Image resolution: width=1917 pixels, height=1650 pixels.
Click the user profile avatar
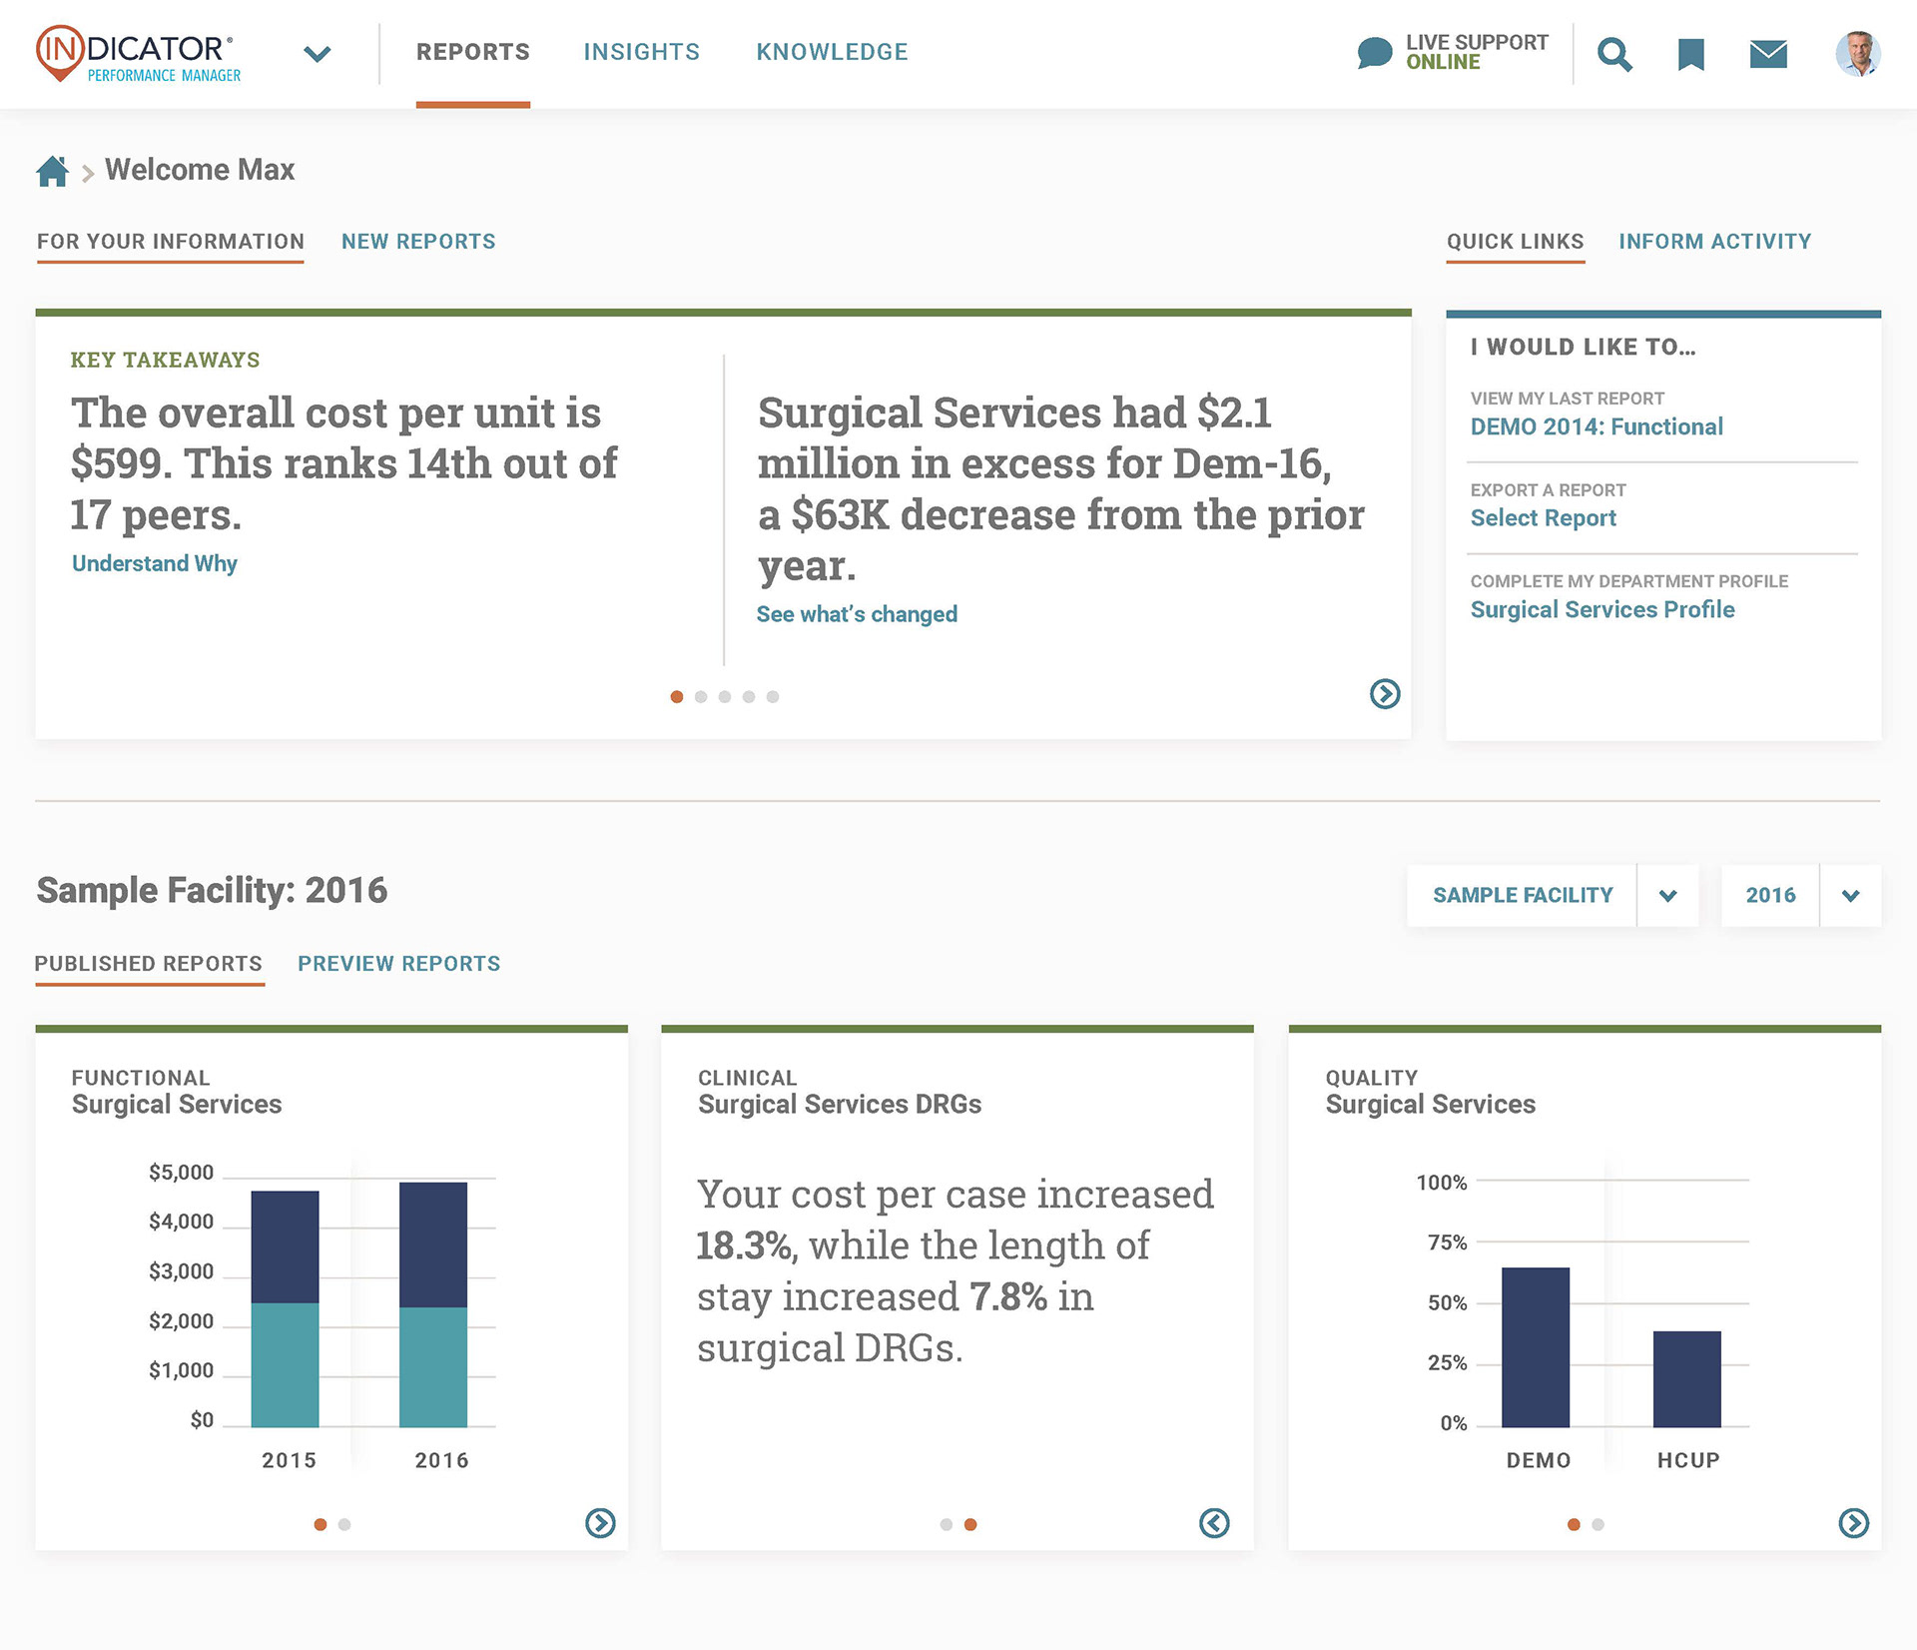1857,54
